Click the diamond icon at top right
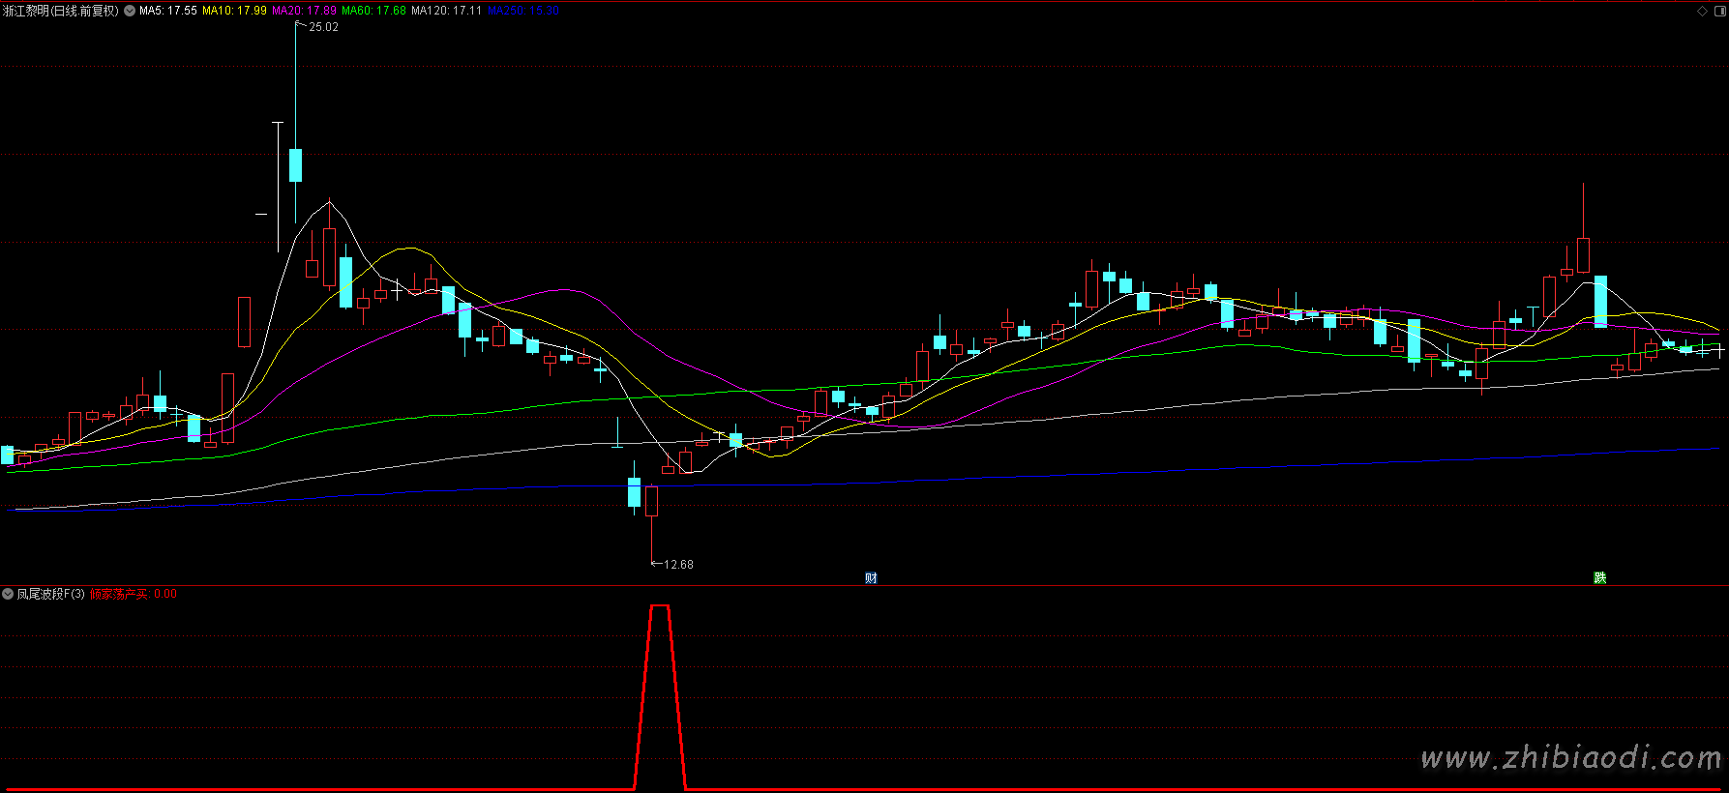The image size is (1729, 793). pyautogui.click(x=1703, y=11)
